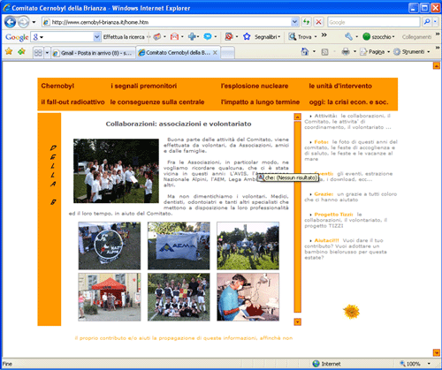This screenshot has height=370, width=442.
Task: Open the red tent photo thumbnail
Action: [x=110, y=297]
